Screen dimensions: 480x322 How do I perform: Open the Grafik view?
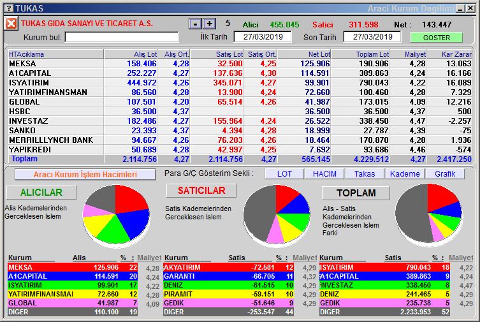click(445, 174)
